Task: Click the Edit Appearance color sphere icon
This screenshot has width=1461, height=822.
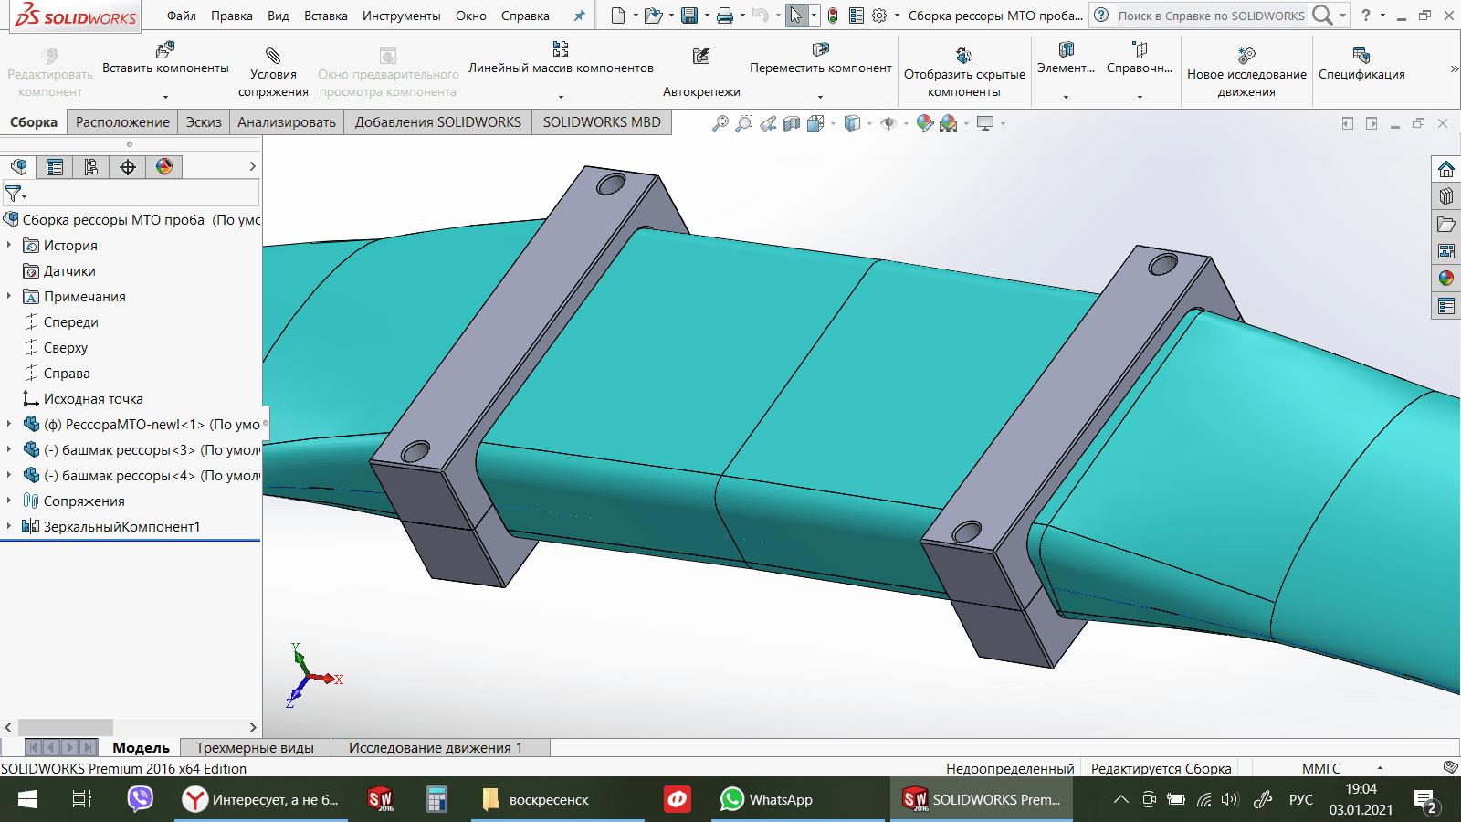Action: [x=924, y=123]
